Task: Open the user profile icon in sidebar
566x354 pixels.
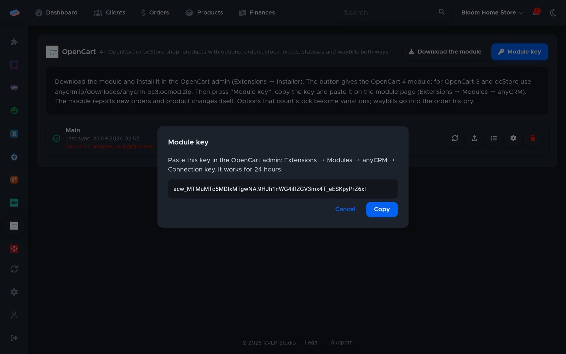Action: coord(14,315)
